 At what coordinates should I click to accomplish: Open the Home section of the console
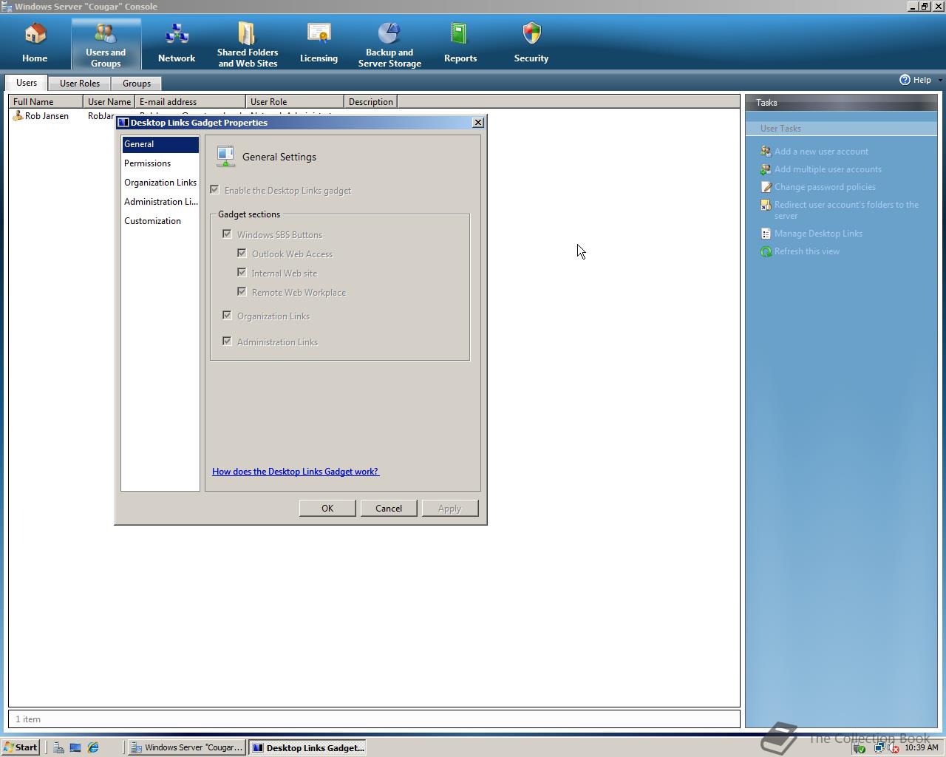[35, 43]
